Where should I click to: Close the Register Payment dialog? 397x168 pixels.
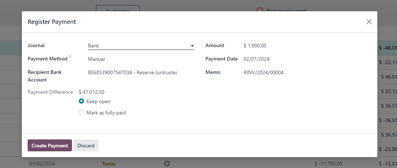[369, 22]
